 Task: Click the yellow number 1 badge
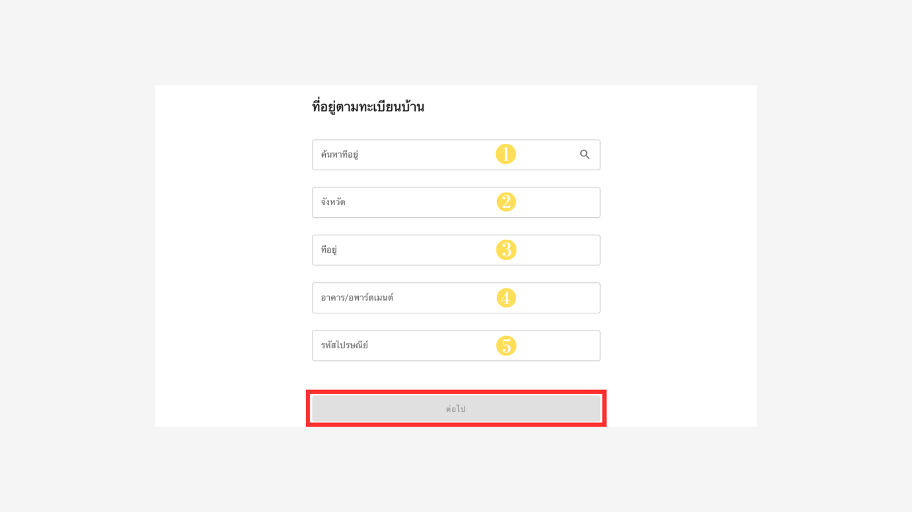506,154
